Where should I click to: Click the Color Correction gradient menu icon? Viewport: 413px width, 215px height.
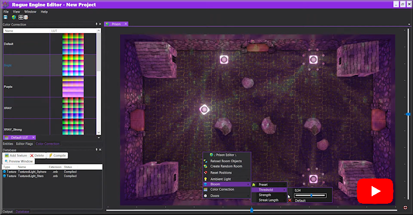point(205,189)
